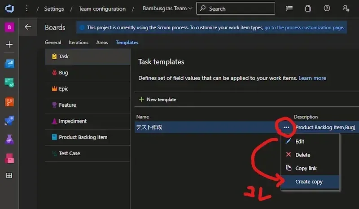Click the back arrow next to Boards
The image size is (359, 209).
click(28, 27)
